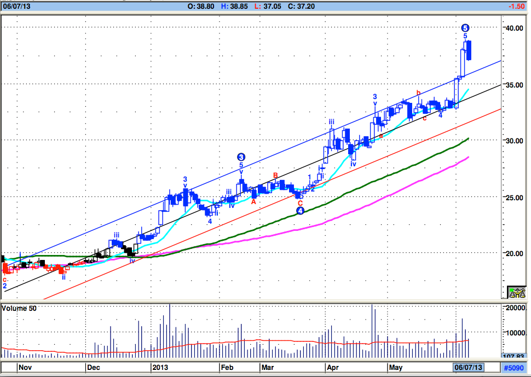
Task: Click the Apr label on time axis
Action: point(333,368)
